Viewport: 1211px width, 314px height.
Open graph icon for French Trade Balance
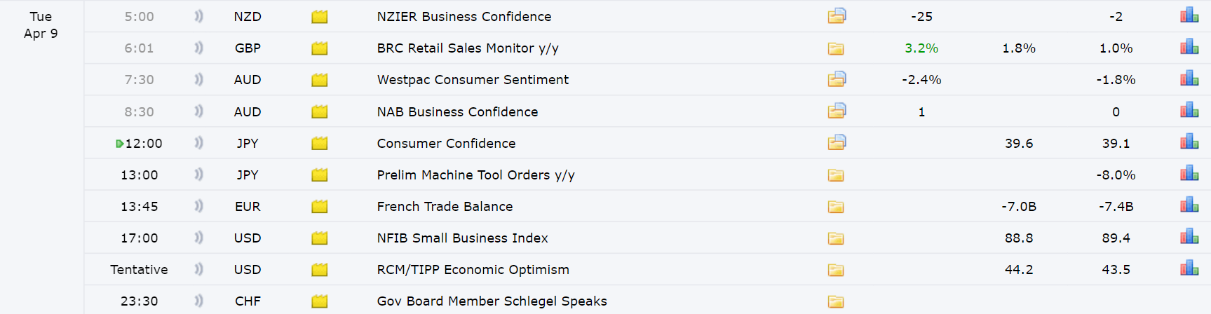click(x=1189, y=205)
